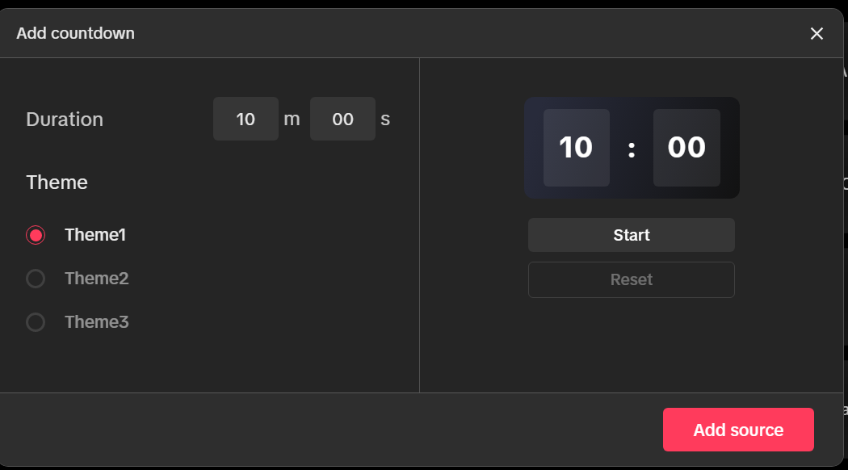Click the "m" minutes unit label
This screenshot has width=848, height=470.
[292, 120]
